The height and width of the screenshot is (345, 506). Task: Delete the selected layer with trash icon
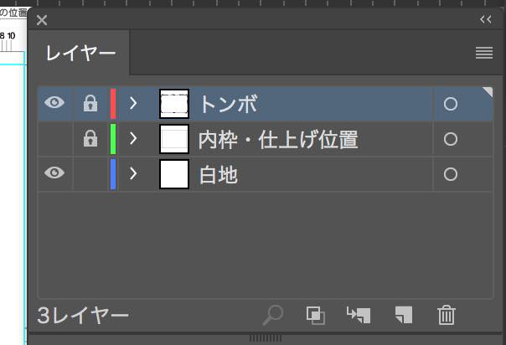447,315
